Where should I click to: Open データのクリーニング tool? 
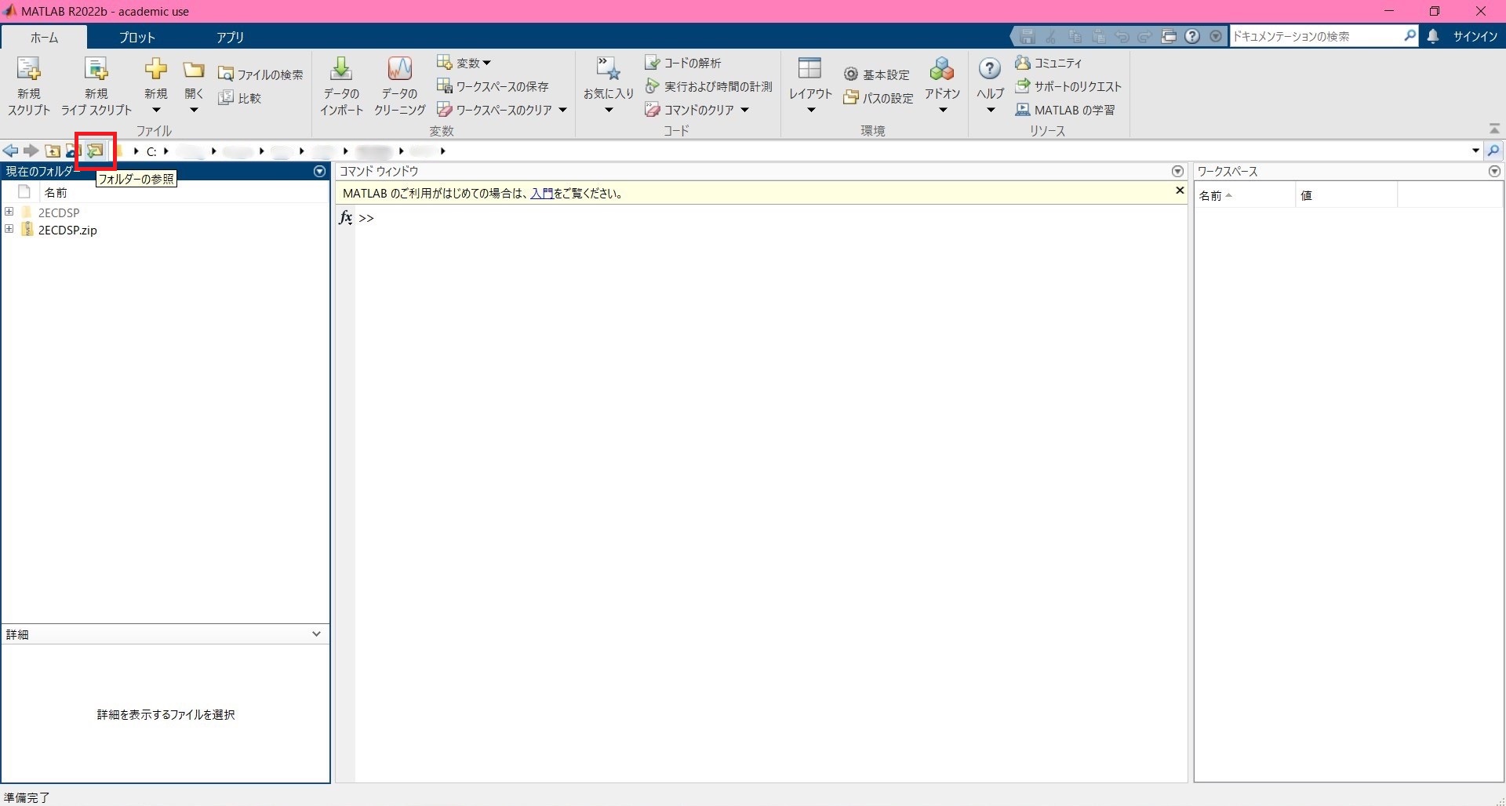pyautogui.click(x=399, y=86)
